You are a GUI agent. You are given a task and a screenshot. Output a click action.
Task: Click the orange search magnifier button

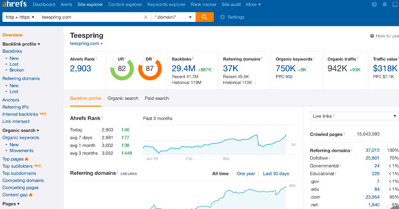[x=204, y=17]
